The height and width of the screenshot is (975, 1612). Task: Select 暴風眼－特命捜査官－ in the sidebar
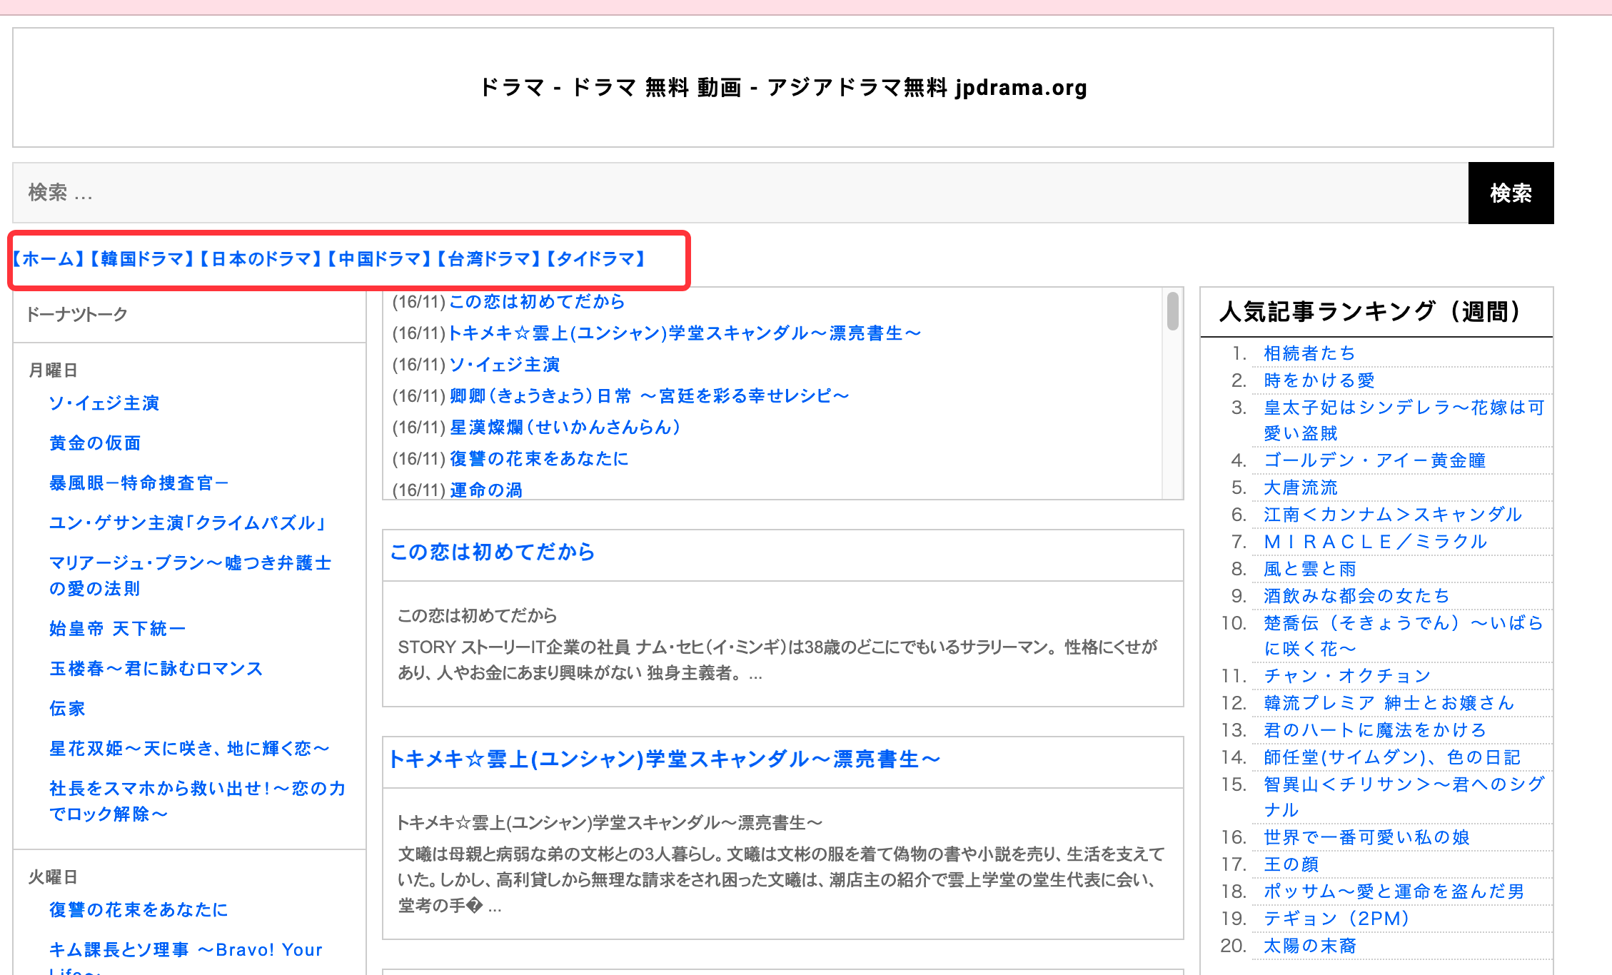tap(138, 483)
